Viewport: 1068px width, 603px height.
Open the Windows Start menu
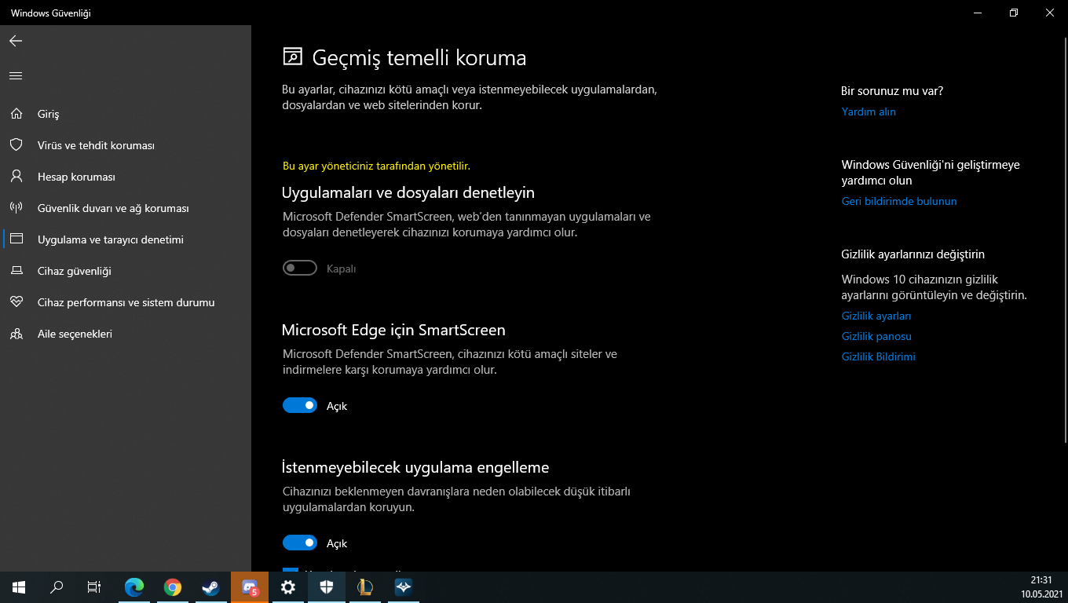click(19, 587)
